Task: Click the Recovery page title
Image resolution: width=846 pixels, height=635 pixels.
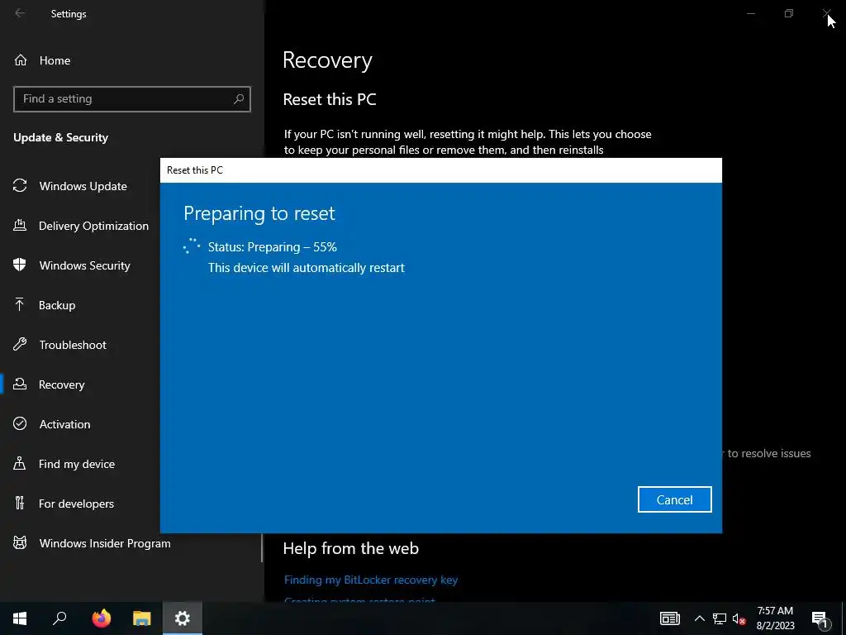Action: [327, 60]
